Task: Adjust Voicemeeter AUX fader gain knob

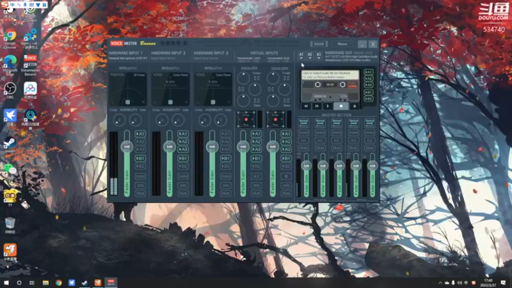Action: (x=273, y=147)
